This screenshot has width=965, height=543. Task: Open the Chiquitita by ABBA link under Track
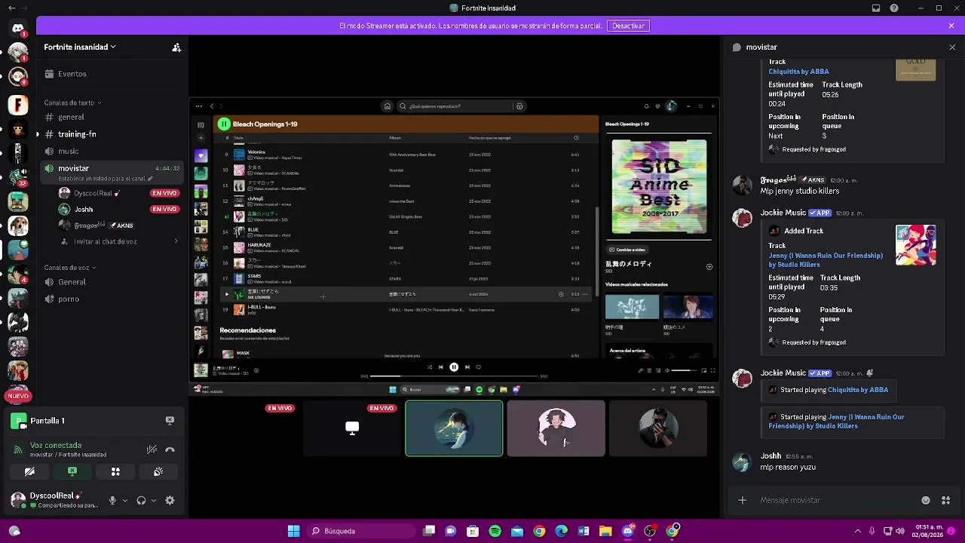(798, 72)
